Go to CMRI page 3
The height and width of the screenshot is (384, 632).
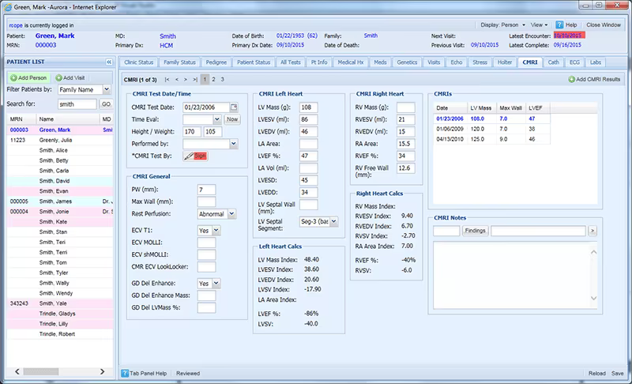223,80
